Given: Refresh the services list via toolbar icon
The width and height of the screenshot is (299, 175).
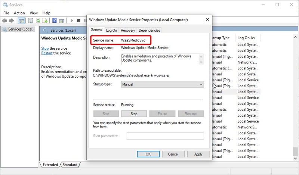Looking at the screenshot, I should [x=37, y=21].
